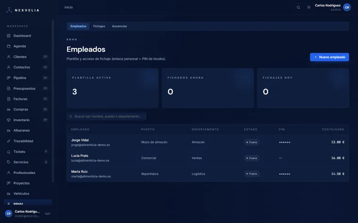Open the search magnifier icon in header
This screenshot has width=358, height=223.
pos(298,8)
